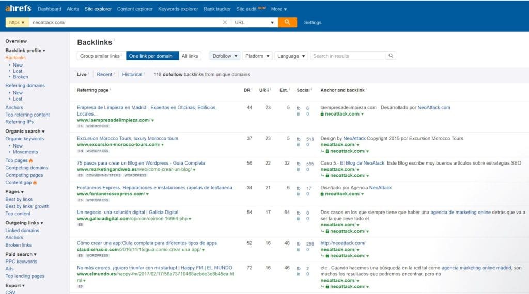Open Overview in the sidebar
The height and width of the screenshot is (294, 529).
(16, 41)
